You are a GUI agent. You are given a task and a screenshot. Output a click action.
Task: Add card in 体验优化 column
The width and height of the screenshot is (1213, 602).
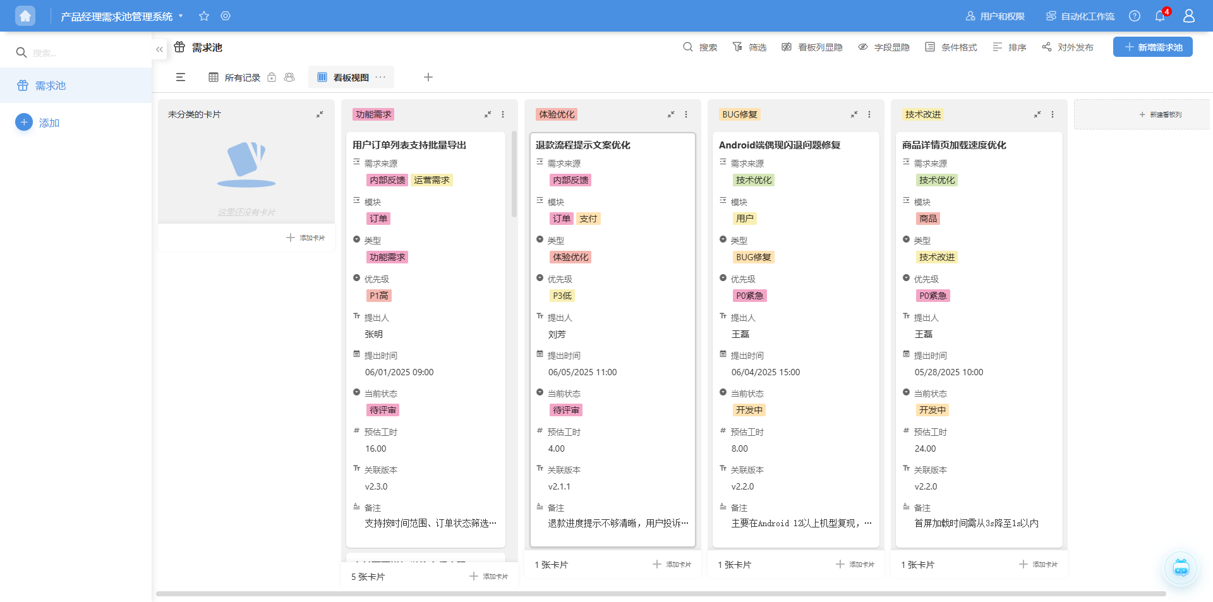(672, 564)
